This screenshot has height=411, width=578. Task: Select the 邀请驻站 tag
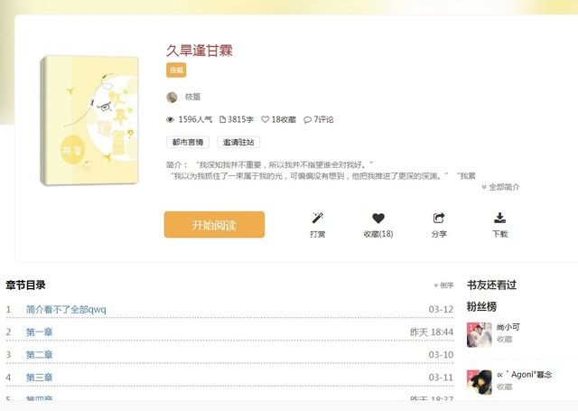click(x=238, y=143)
